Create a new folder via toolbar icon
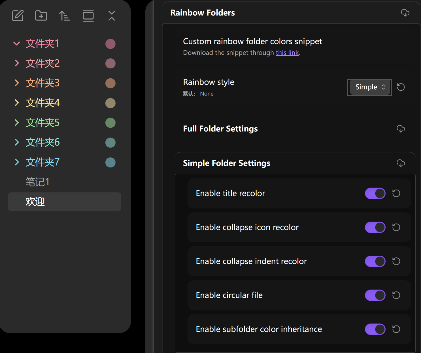This screenshot has width=421, height=353. pos(41,16)
